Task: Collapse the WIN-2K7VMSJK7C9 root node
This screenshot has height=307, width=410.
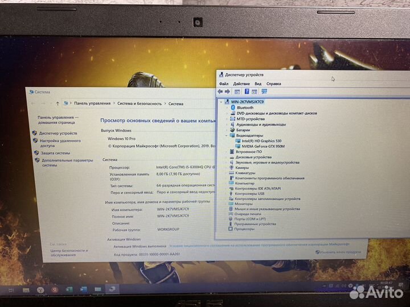Action: 222,102
